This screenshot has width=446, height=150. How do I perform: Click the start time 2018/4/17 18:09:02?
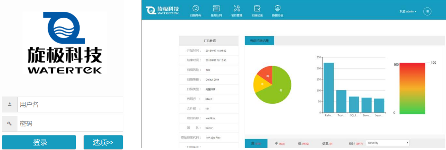pos(216,51)
